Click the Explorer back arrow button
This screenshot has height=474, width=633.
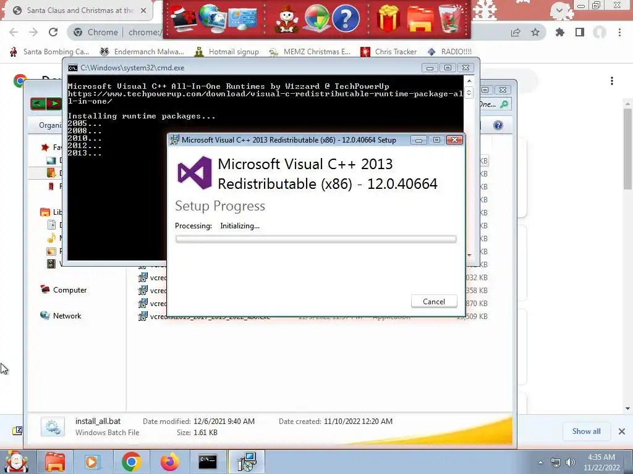38,104
